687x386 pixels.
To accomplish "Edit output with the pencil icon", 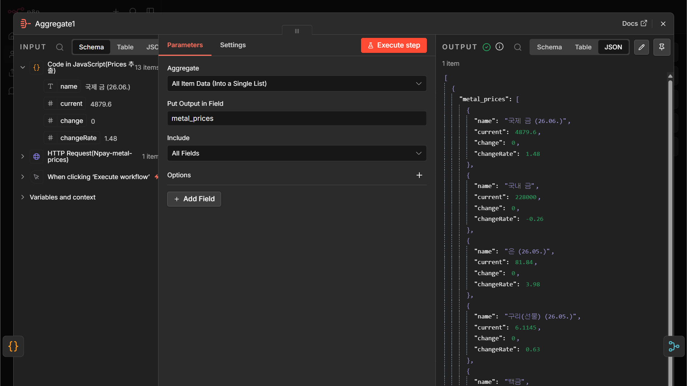I will coord(642,47).
